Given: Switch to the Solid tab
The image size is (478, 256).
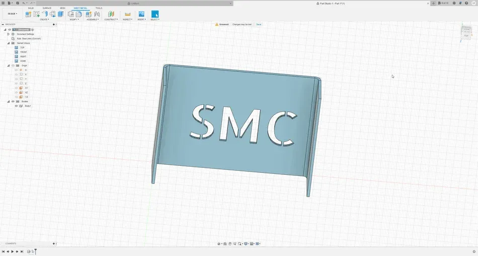Looking at the screenshot, I should [x=31, y=8].
